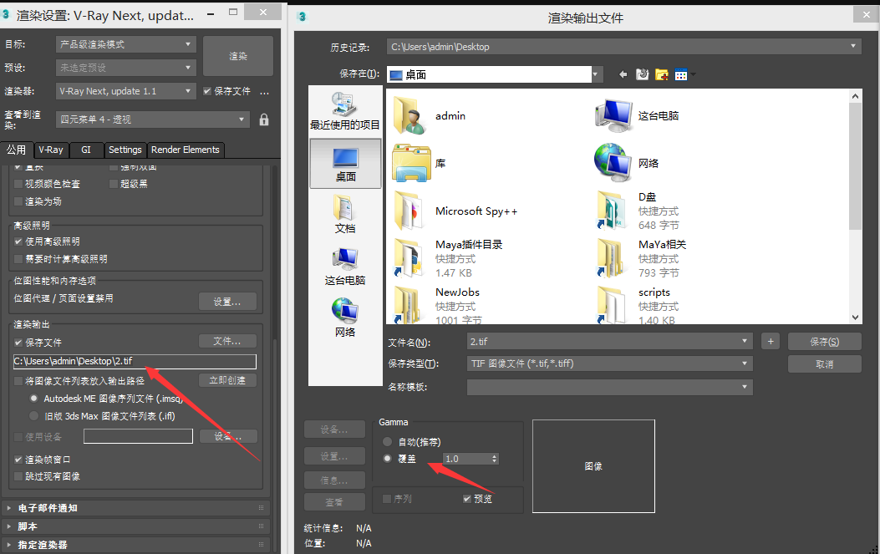Click the lock icon beside view-to-render dropdown
This screenshot has width=880, height=554.
pyautogui.click(x=264, y=119)
